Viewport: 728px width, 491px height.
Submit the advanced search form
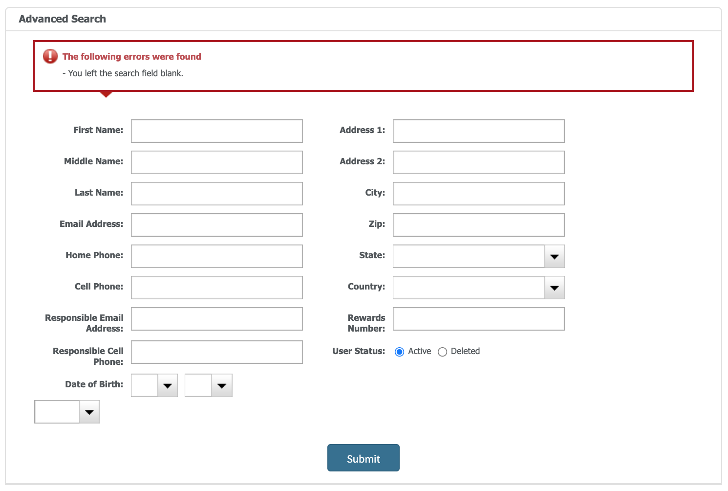coord(364,458)
